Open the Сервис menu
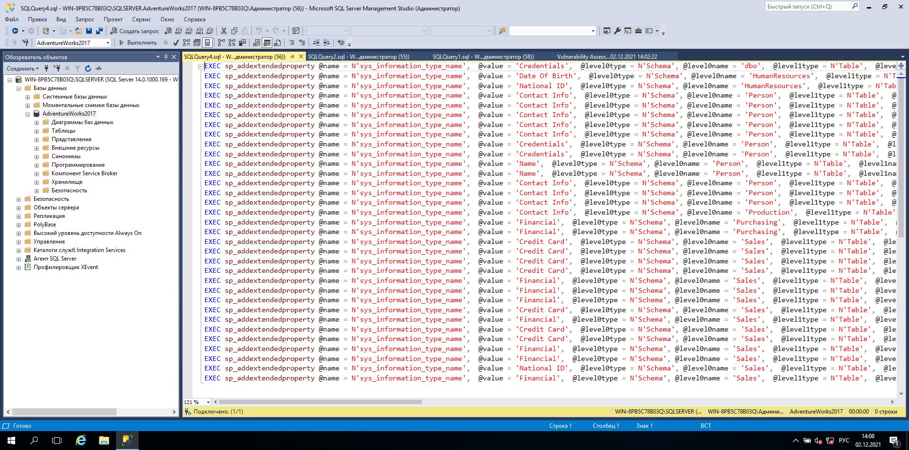The width and height of the screenshot is (909, 450). click(x=141, y=19)
